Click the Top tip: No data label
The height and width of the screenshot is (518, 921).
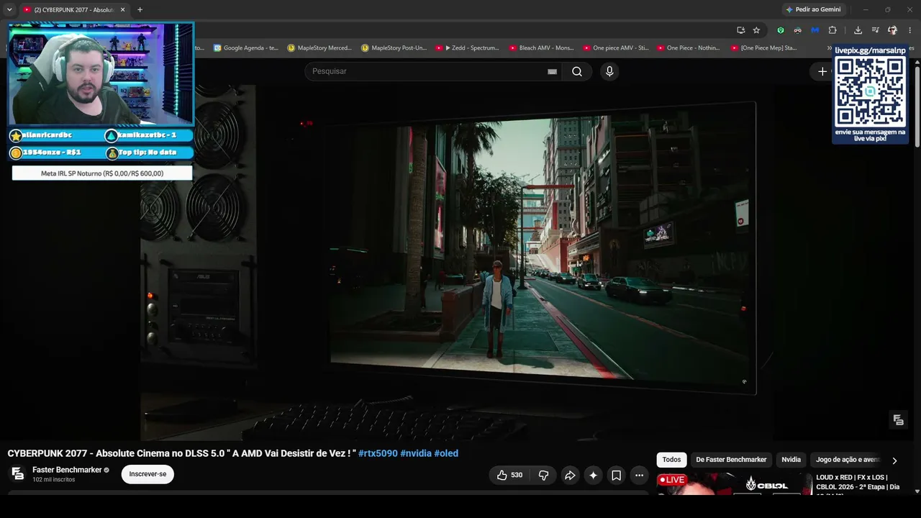tap(148, 153)
